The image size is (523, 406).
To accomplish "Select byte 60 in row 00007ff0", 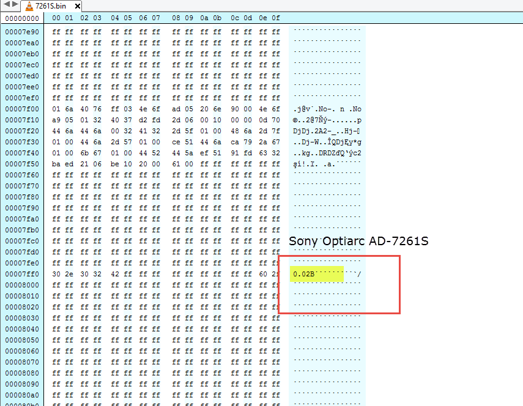I will pyautogui.click(x=263, y=274).
